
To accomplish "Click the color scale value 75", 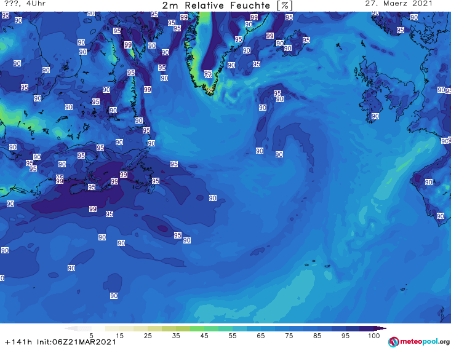I will pyautogui.click(x=289, y=336).
